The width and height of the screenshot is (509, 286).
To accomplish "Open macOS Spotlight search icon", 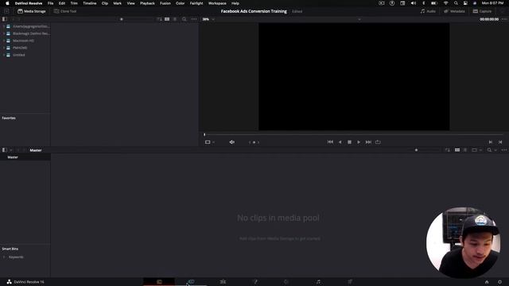I will click(x=456, y=3).
